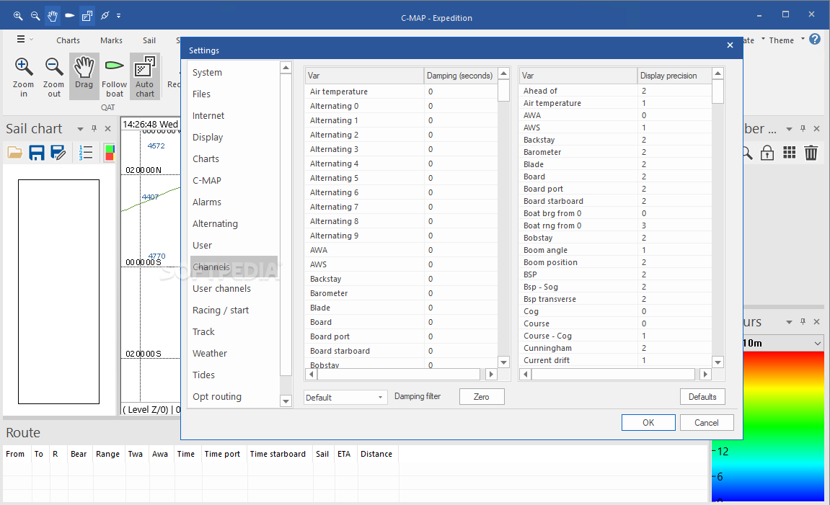The image size is (830, 505).
Task: Click Zoom out ribbon icon
Action: coord(54,77)
